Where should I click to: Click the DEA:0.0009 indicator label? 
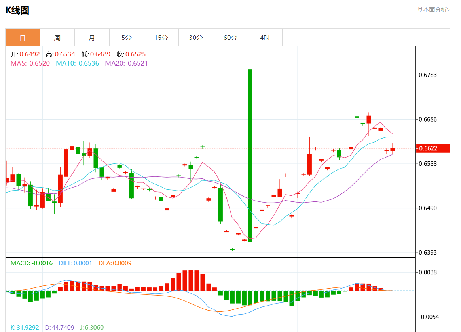point(115,263)
